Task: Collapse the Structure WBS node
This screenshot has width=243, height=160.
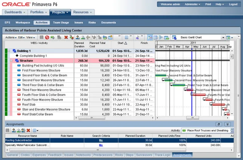Action: coord(12,60)
